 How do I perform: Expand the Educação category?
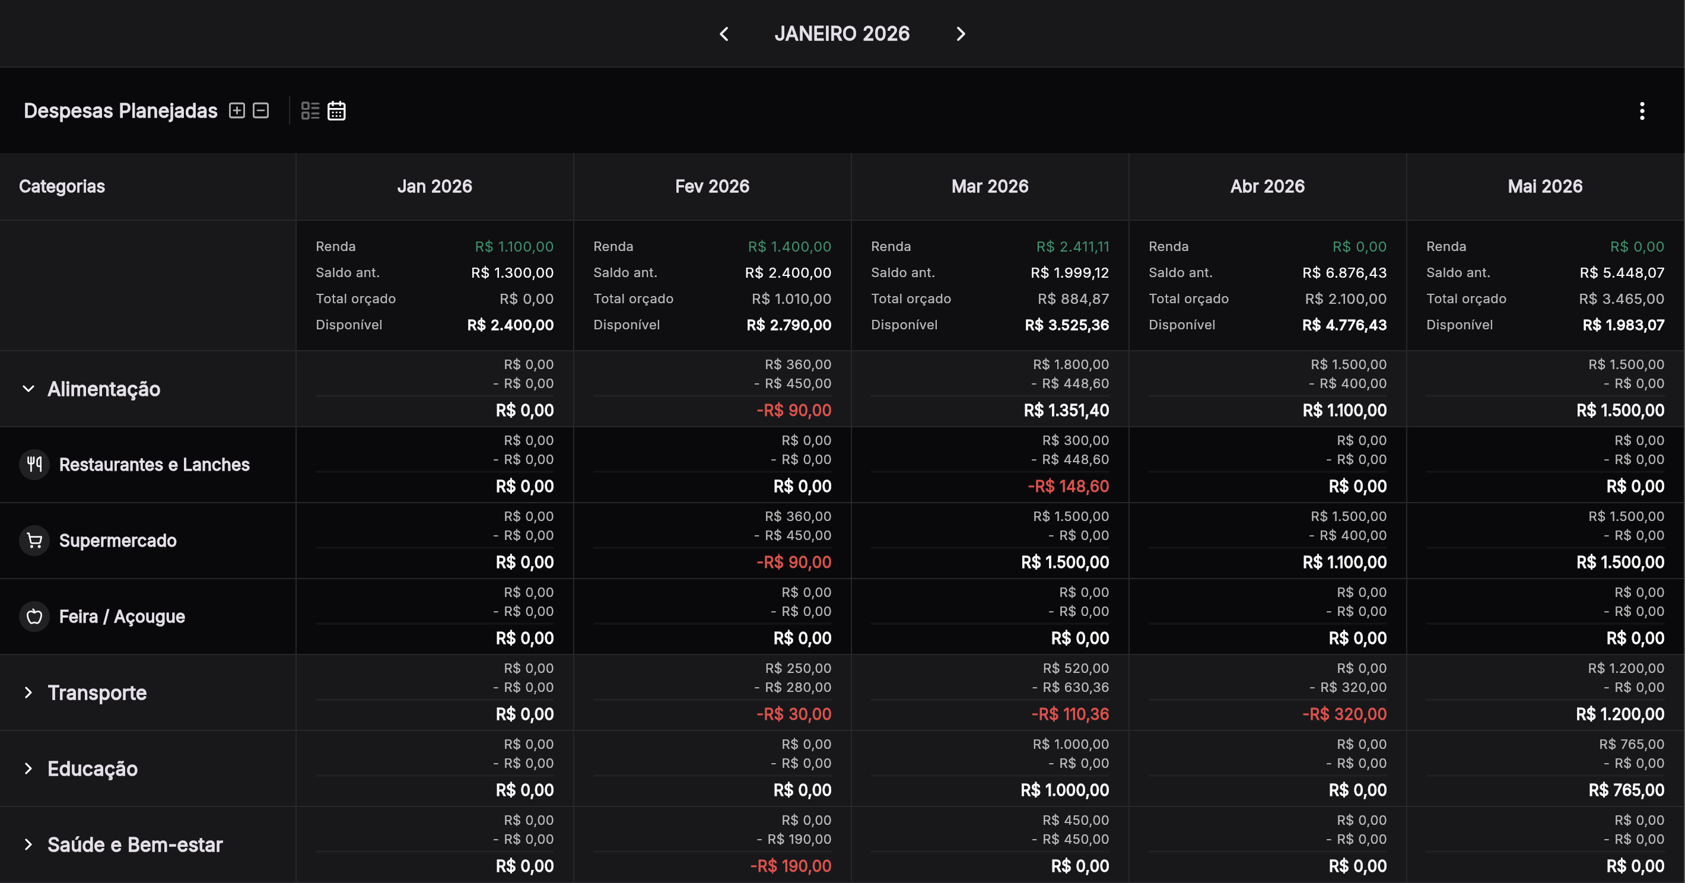point(28,768)
